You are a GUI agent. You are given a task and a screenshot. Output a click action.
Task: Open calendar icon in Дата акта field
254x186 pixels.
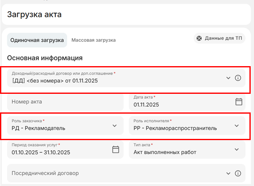click(239, 102)
